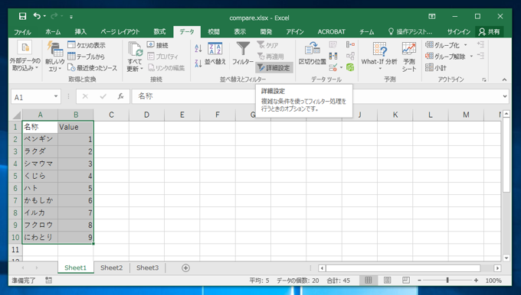Expand the formula bar
The width and height of the screenshot is (521, 295).
coord(505,96)
